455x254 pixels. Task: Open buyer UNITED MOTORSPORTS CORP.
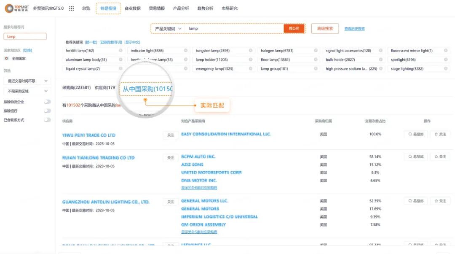coord(211,172)
